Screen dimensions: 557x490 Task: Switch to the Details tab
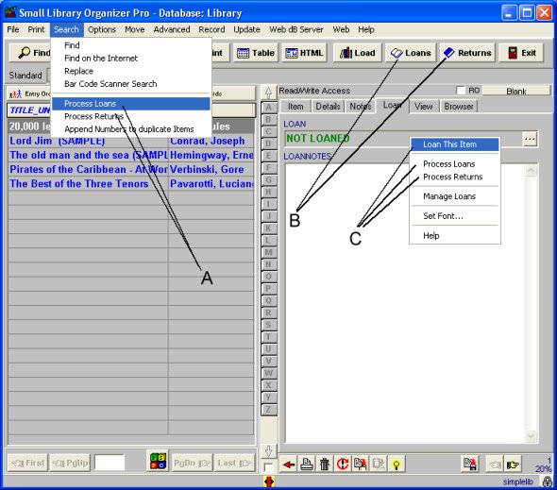coord(328,107)
